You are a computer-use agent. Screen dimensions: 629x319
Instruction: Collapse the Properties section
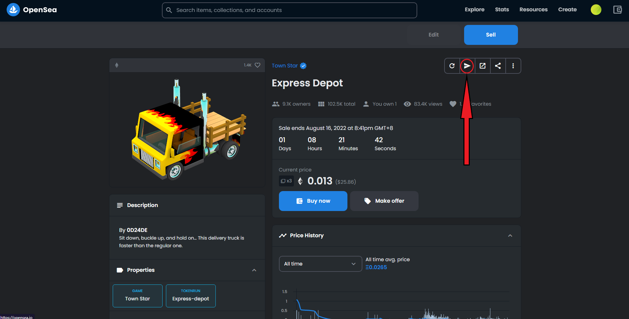254,270
